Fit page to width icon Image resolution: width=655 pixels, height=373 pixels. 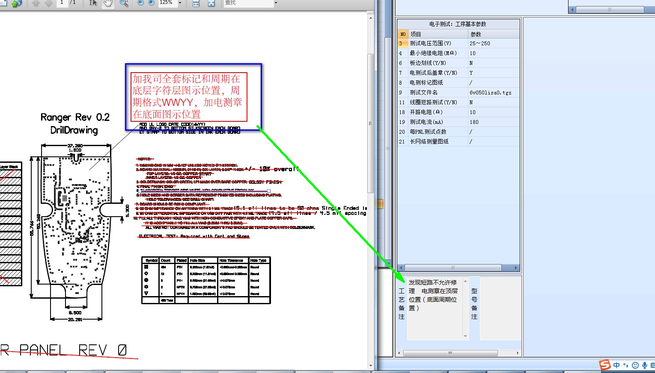click(196, 3)
